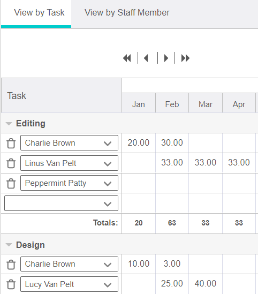This screenshot has height=294, width=258.
Task: Delete Charlie Brown from Editing task
Action: tap(11, 144)
